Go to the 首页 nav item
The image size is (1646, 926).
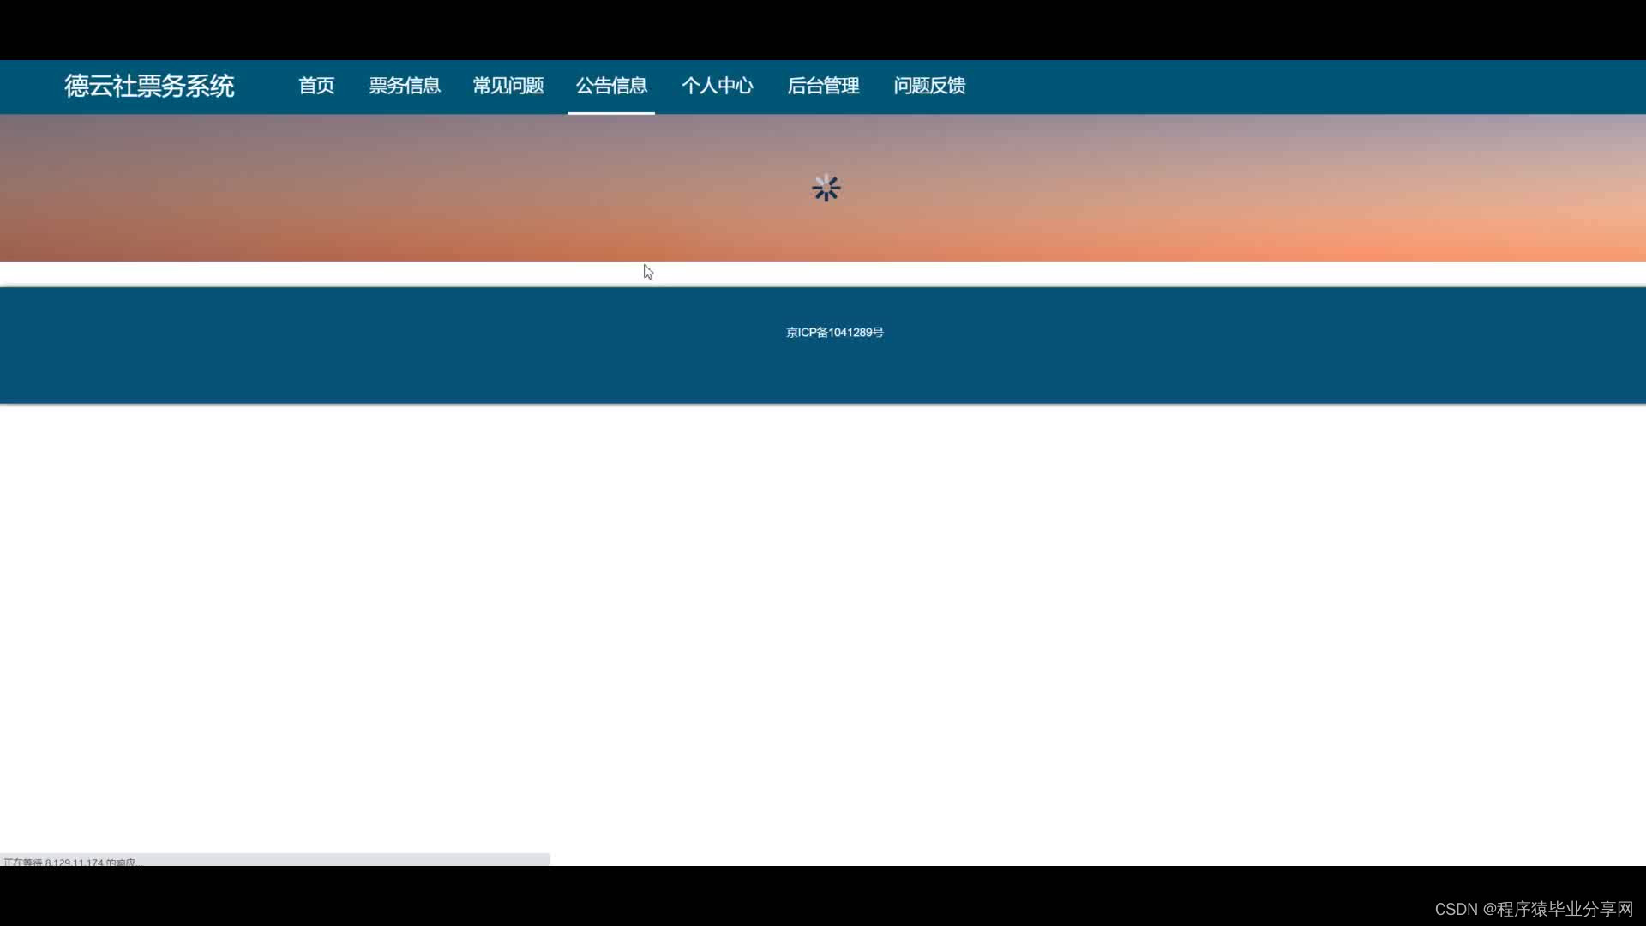316,86
